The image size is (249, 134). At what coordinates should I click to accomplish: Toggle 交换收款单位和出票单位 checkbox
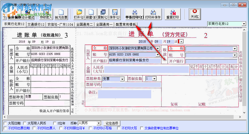tap(142, 128)
